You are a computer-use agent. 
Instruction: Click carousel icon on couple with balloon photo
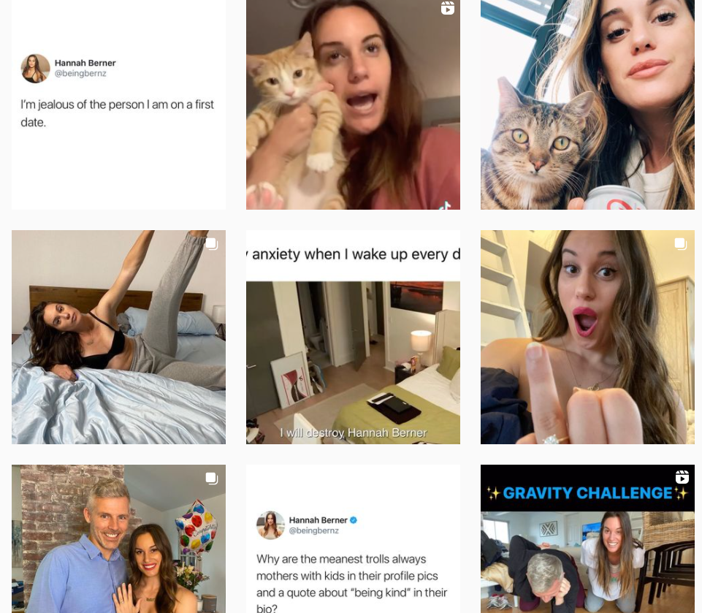point(212,479)
